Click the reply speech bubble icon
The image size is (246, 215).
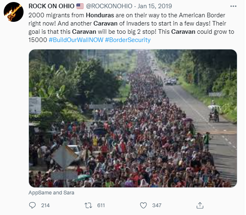pyautogui.click(x=32, y=205)
